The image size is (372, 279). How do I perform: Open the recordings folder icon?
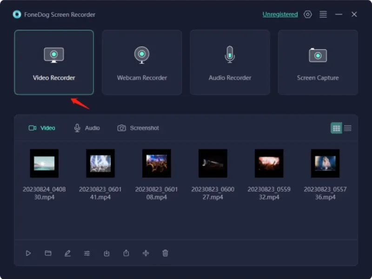48,253
